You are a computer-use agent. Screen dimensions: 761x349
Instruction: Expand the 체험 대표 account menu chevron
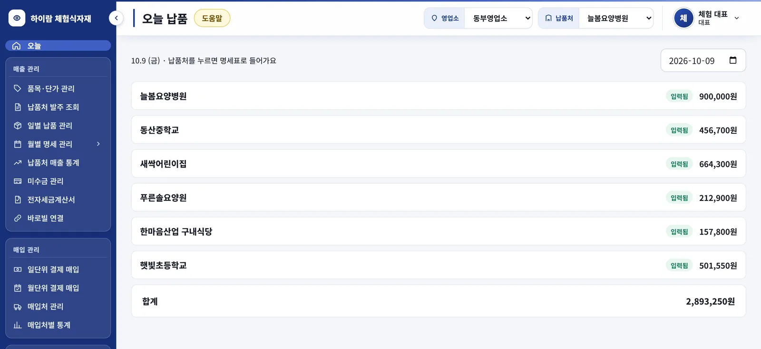(x=737, y=18)
